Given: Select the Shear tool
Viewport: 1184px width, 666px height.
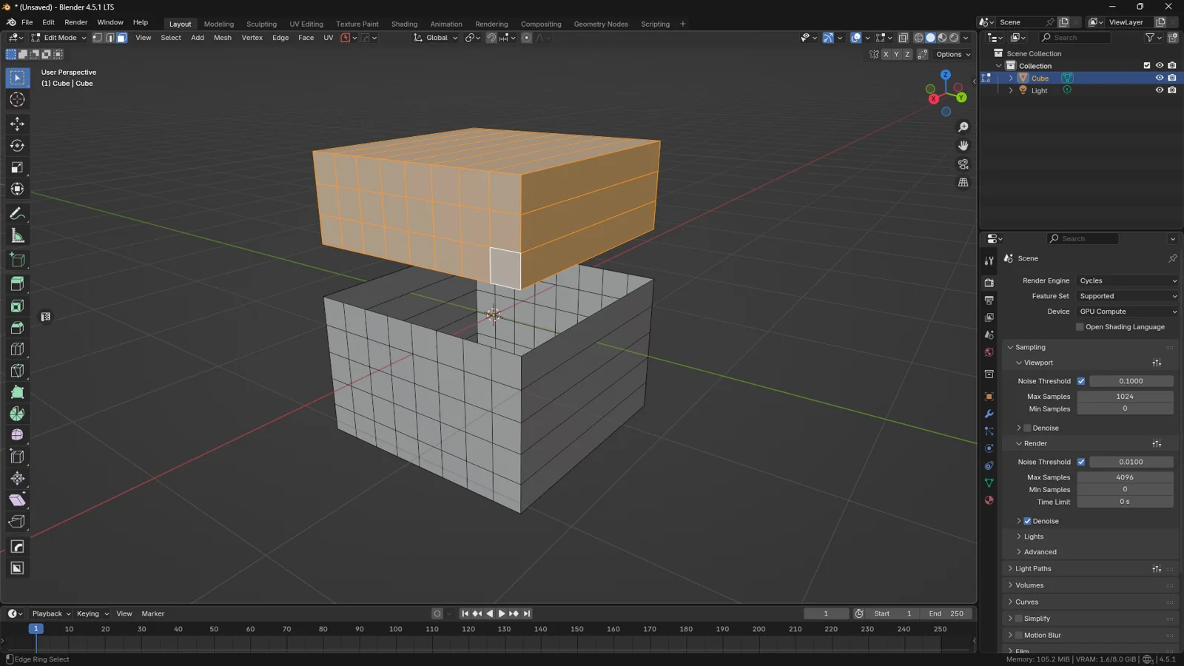Looking at the screenshot, I should click(x=17, y=500).
